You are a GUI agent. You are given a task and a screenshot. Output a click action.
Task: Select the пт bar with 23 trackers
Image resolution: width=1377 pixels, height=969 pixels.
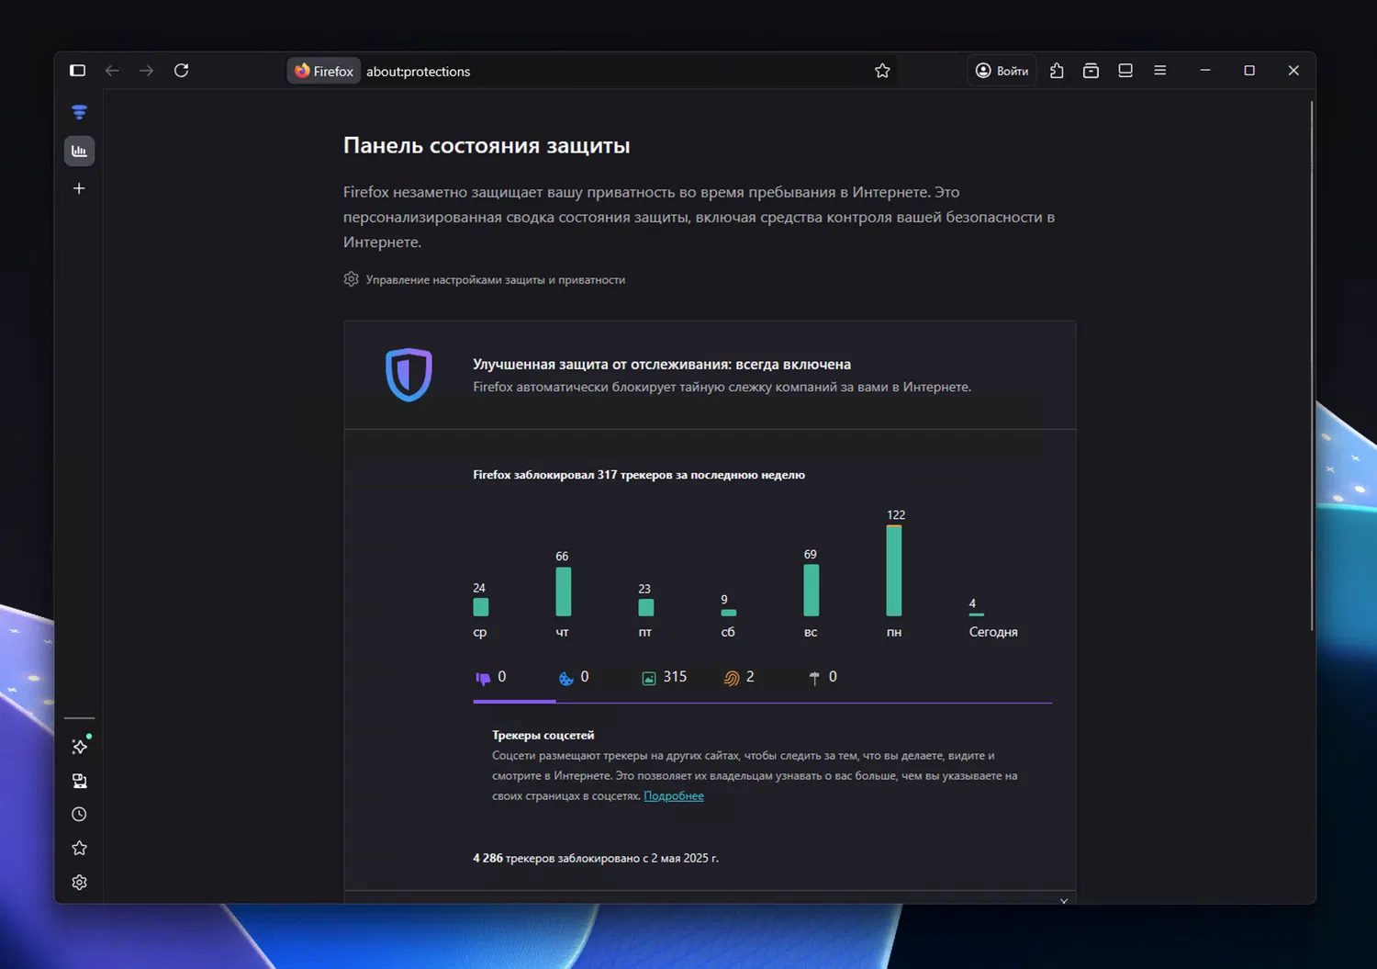[x=645, y=608]
